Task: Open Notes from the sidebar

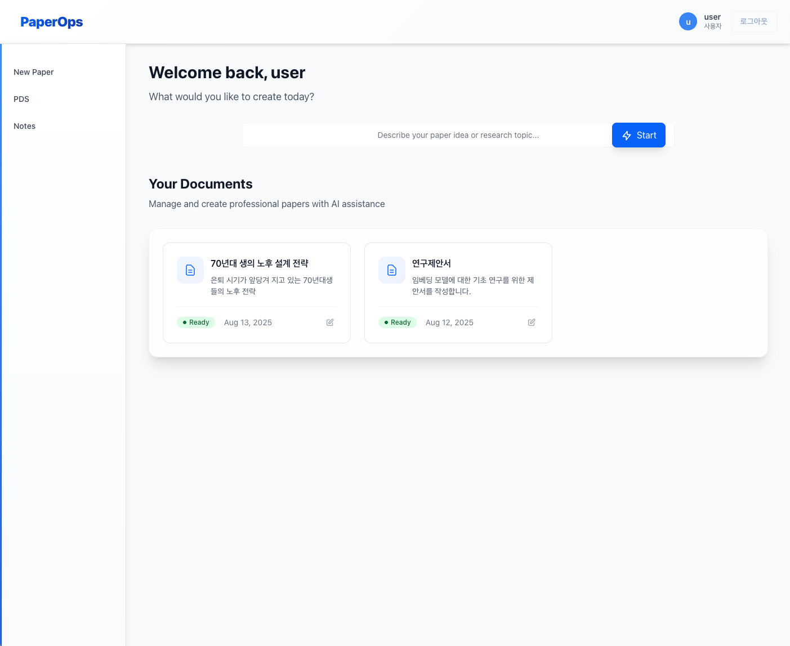Action: coord(25,126)
